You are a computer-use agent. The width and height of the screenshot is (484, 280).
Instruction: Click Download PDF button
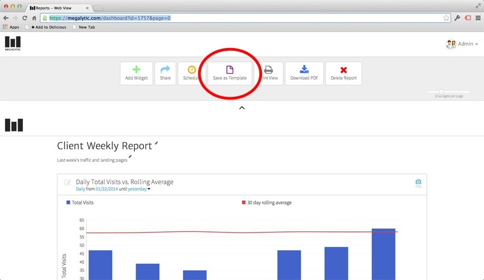click(304, 73)
